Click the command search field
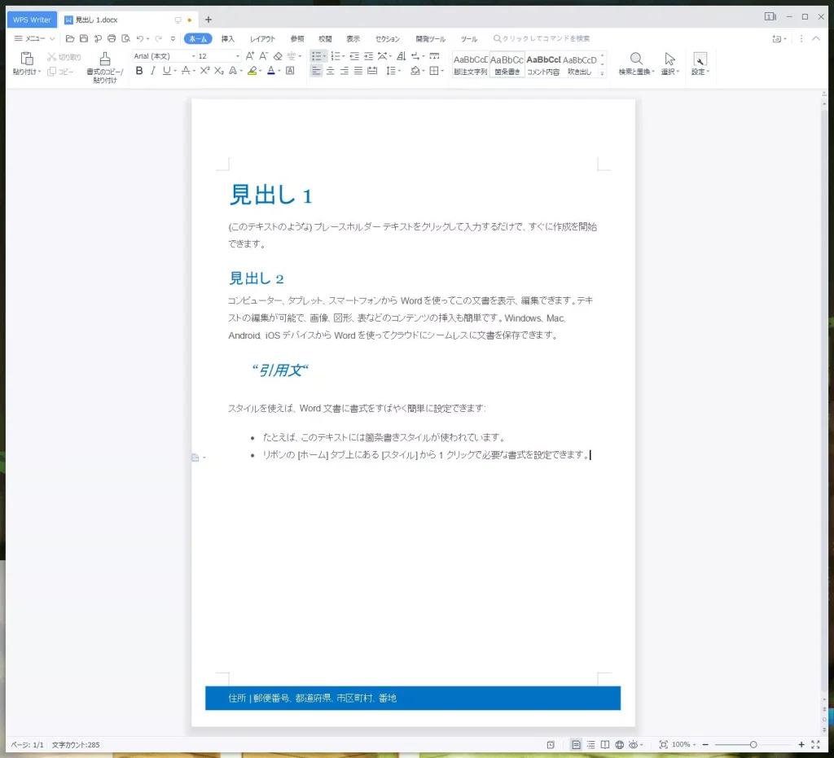834x758 pixels. click(546, 38)
